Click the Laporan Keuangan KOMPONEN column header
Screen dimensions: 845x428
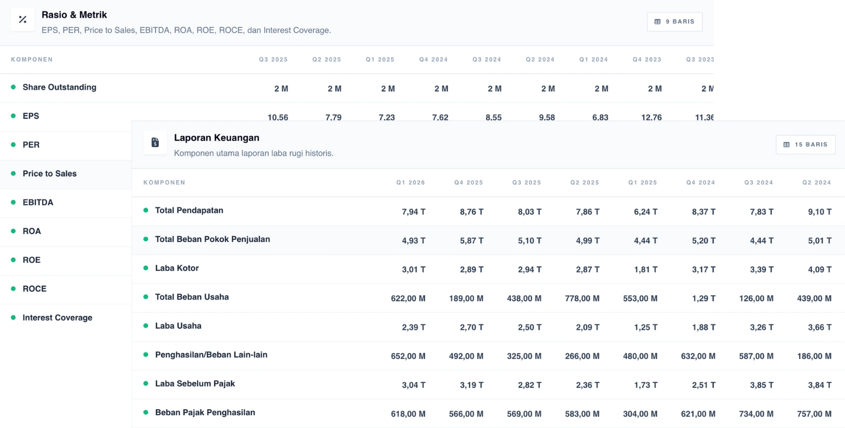pyautogui.click(x=164, y=182)
